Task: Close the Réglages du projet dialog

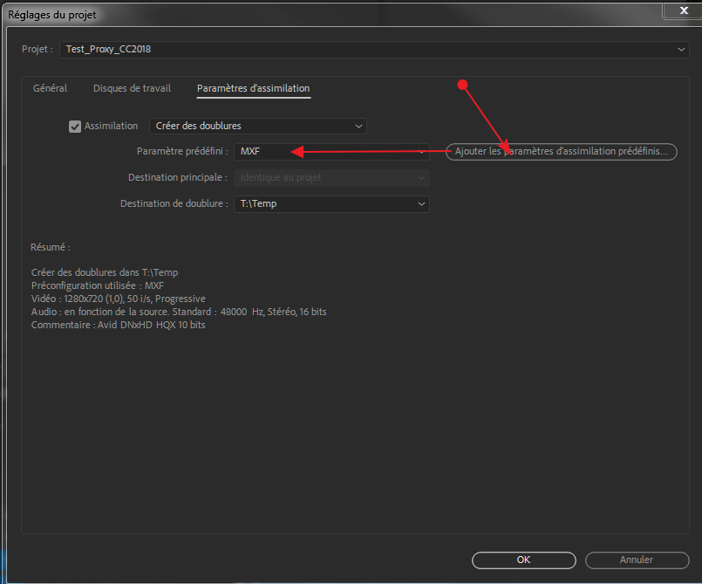Action: [684, 10]
